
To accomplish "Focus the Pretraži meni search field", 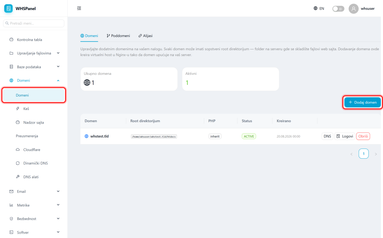I will coord(34,23).
